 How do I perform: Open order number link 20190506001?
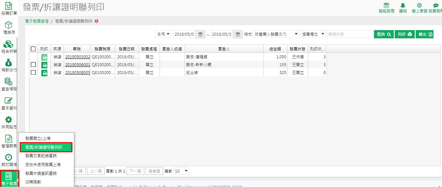point(77,65)
